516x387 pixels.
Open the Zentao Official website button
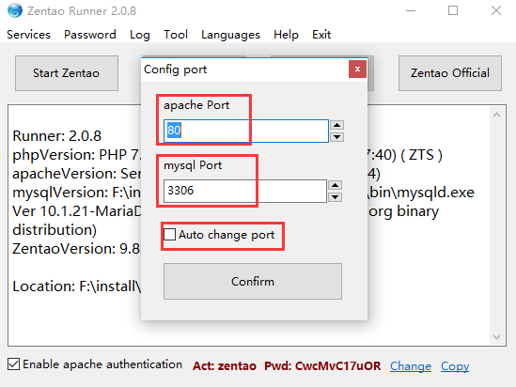coord(450,73)
